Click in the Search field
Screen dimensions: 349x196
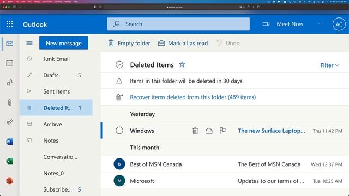(178, 24)
